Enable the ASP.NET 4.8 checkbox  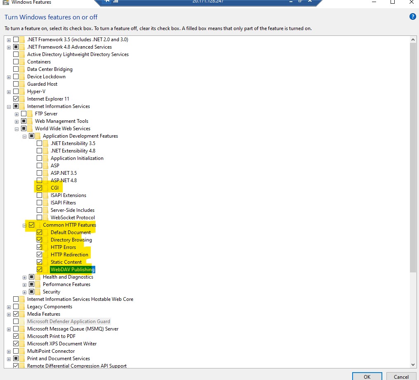pos(39,180)
